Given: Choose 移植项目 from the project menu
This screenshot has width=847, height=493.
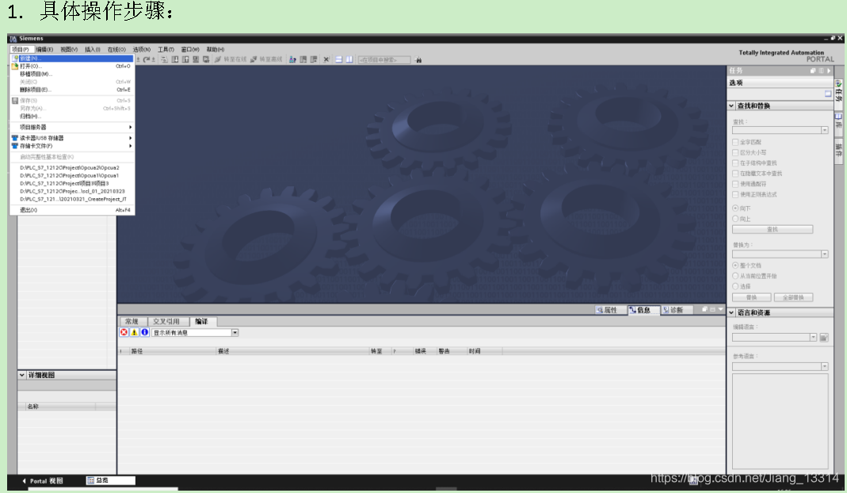Looking at the screenshot, I should [x=72, y=74].
